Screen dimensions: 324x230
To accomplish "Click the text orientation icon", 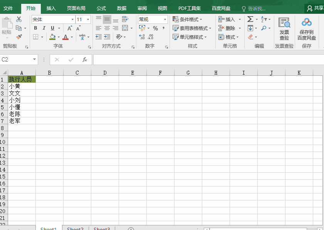I will point(119,37).
